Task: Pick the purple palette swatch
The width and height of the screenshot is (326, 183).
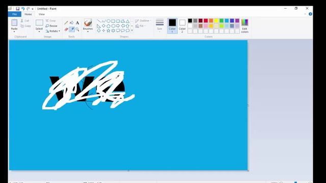Action: click(237, 20)
